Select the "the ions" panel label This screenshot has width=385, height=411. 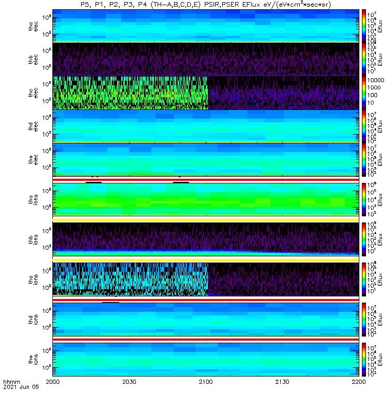point(33,359)
